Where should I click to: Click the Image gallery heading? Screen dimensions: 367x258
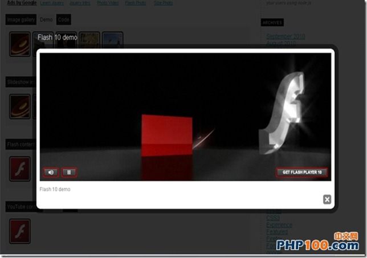point(21,19)
